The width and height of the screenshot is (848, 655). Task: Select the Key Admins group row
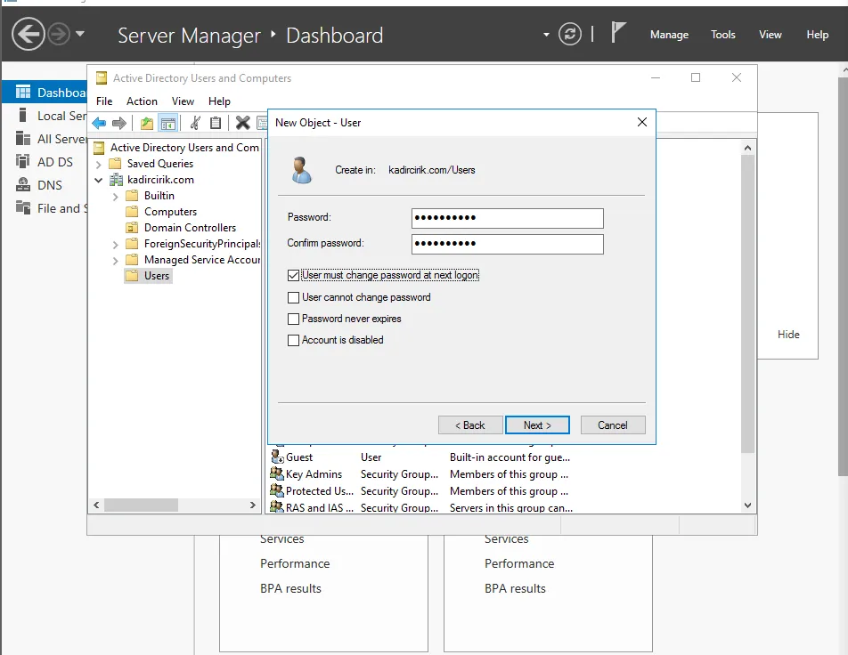420,474
